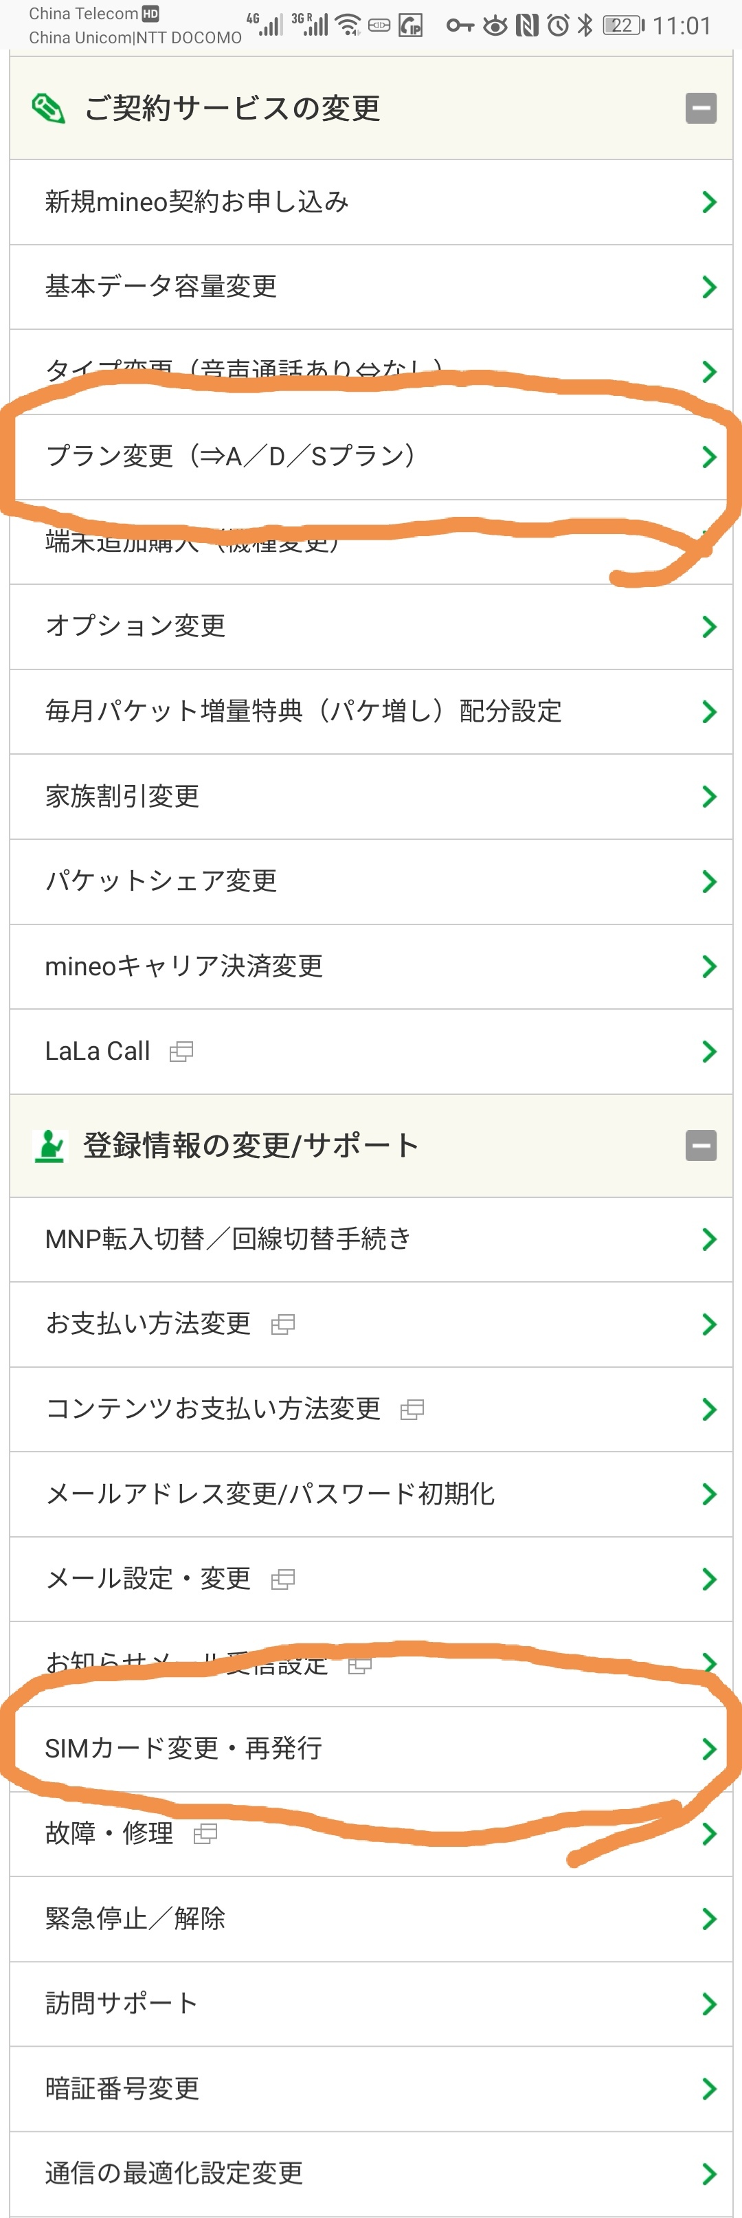The height and width of the screenshot is (2218, 742).
Task: Collapse the ご契約サービスの変更 section
Action: pos(701,109)
